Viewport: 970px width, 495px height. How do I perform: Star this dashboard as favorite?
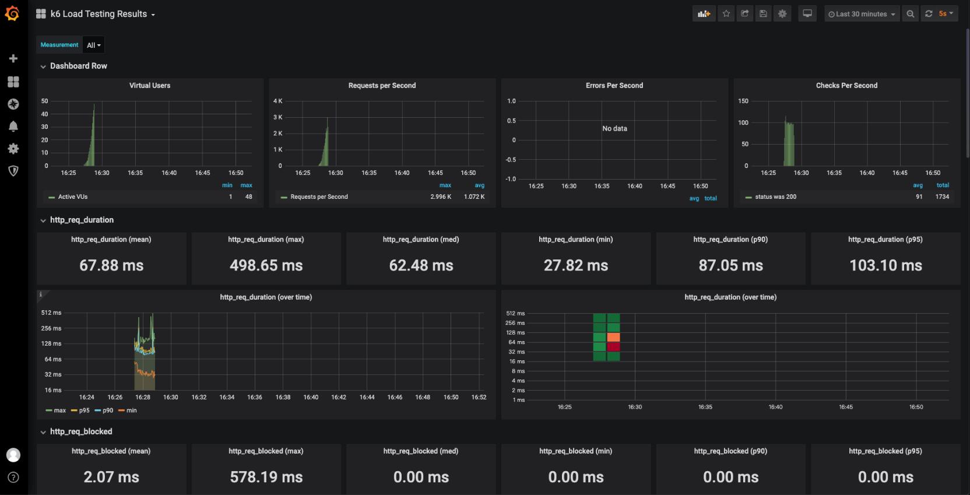coord(726,14)
